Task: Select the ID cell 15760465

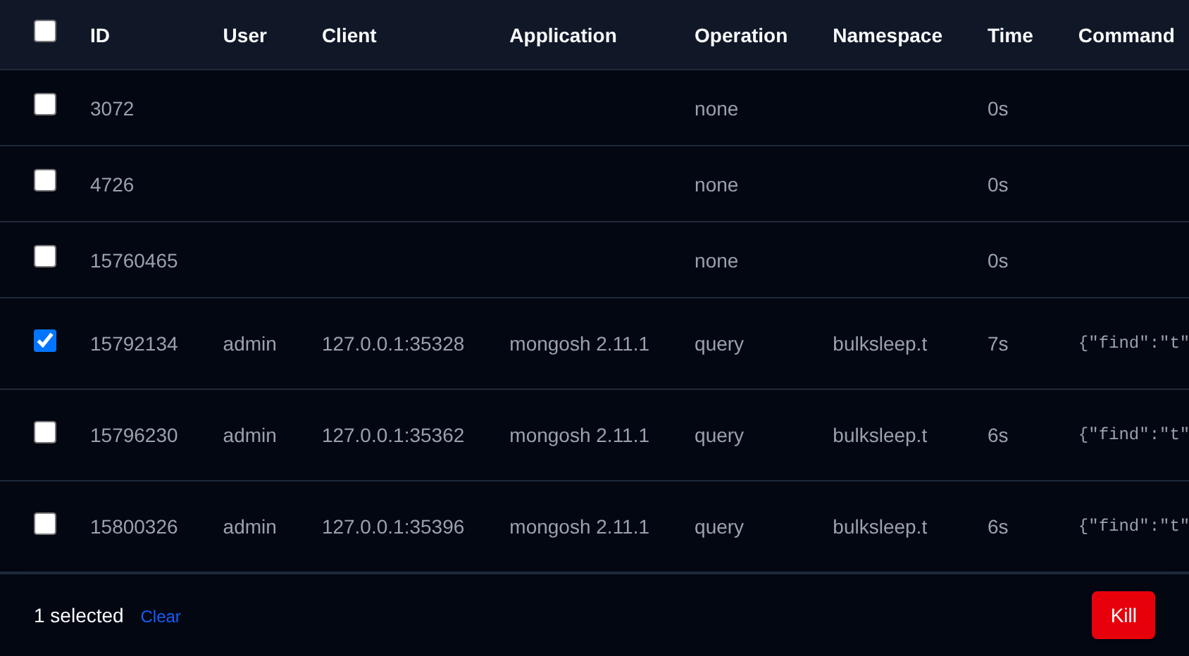Action: (x=134, y=261)
